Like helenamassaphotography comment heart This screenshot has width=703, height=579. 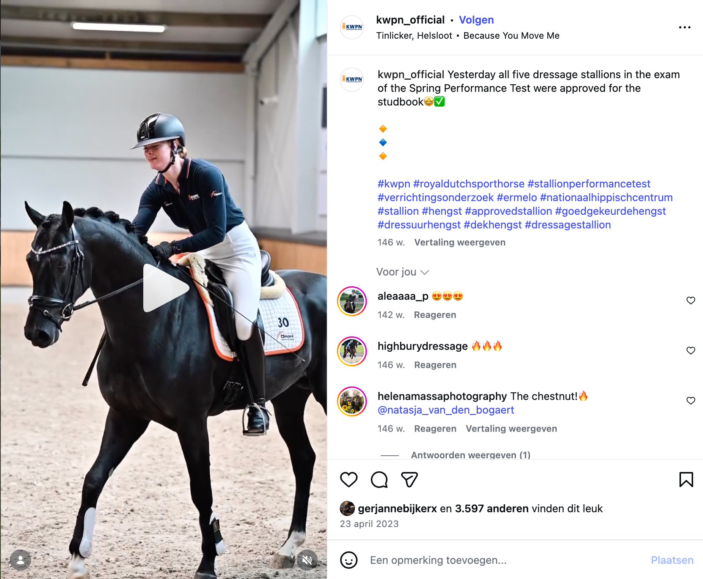coord(691,401)
